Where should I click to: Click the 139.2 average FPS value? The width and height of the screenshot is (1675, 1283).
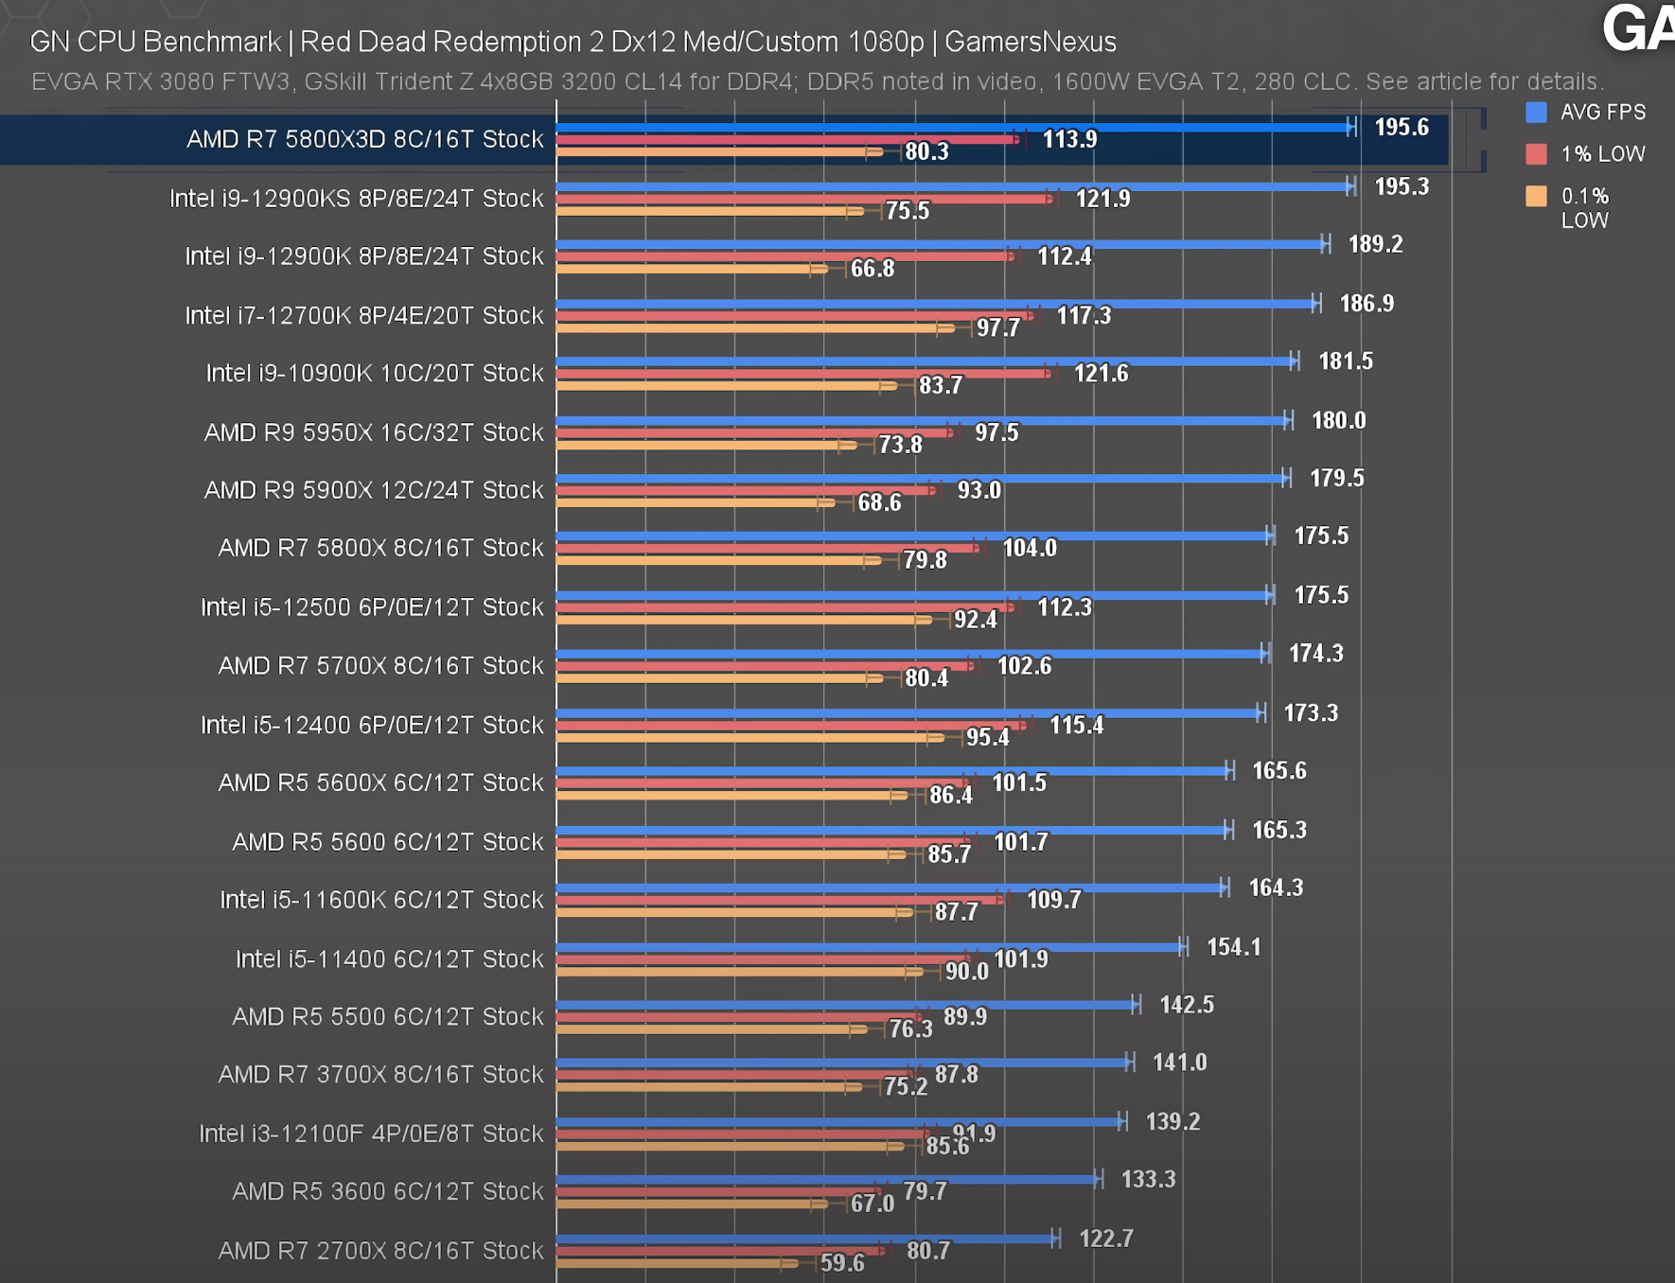[1172, 1122]
